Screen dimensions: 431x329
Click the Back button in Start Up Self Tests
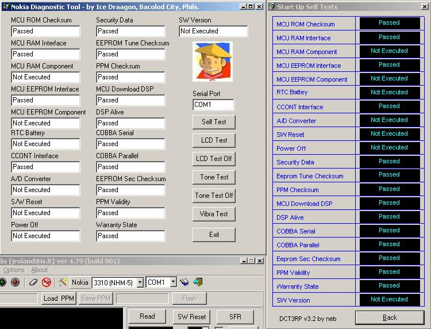390,317
